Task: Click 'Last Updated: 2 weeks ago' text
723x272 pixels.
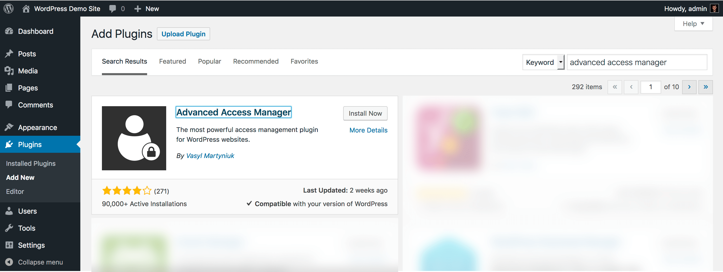Action: point(345,190)
